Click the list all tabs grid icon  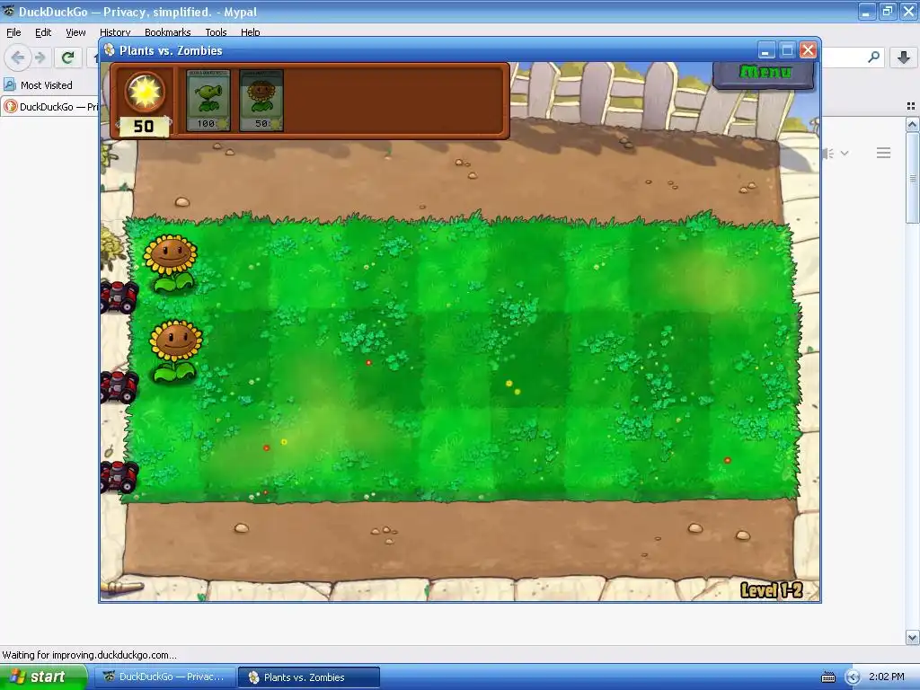911,106
